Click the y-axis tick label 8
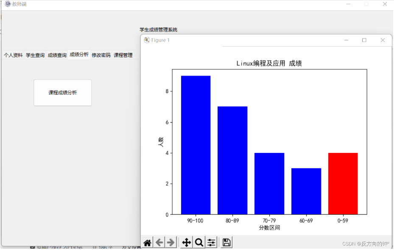 (x=167, y=91)
